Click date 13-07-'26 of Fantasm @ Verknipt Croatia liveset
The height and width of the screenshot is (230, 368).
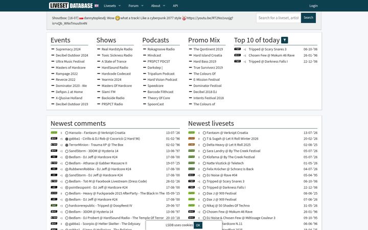tap(310, 133)
